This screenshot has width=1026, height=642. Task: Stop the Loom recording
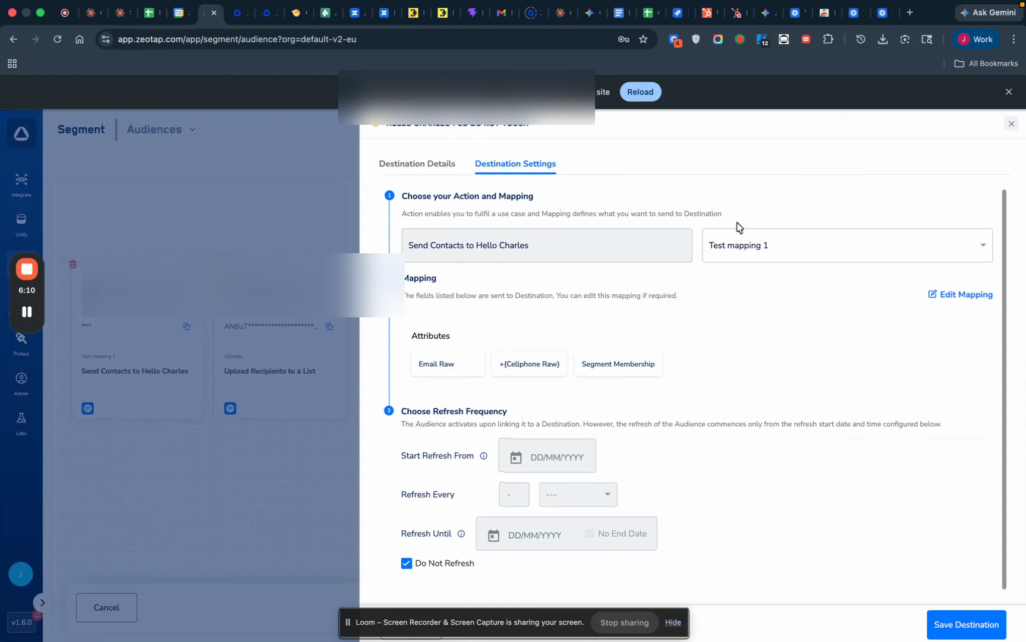coord(27,269)
